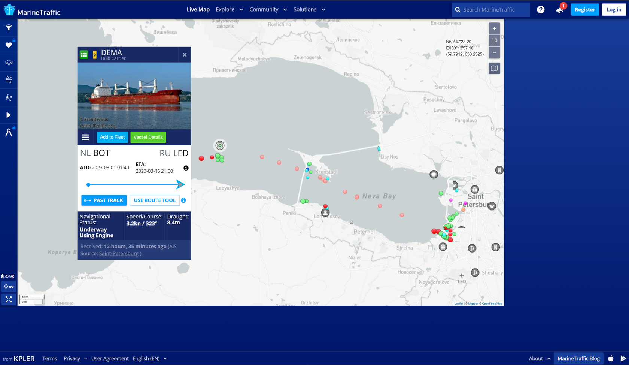
Task: Expand the Community menu
Action: pos(268,9)
